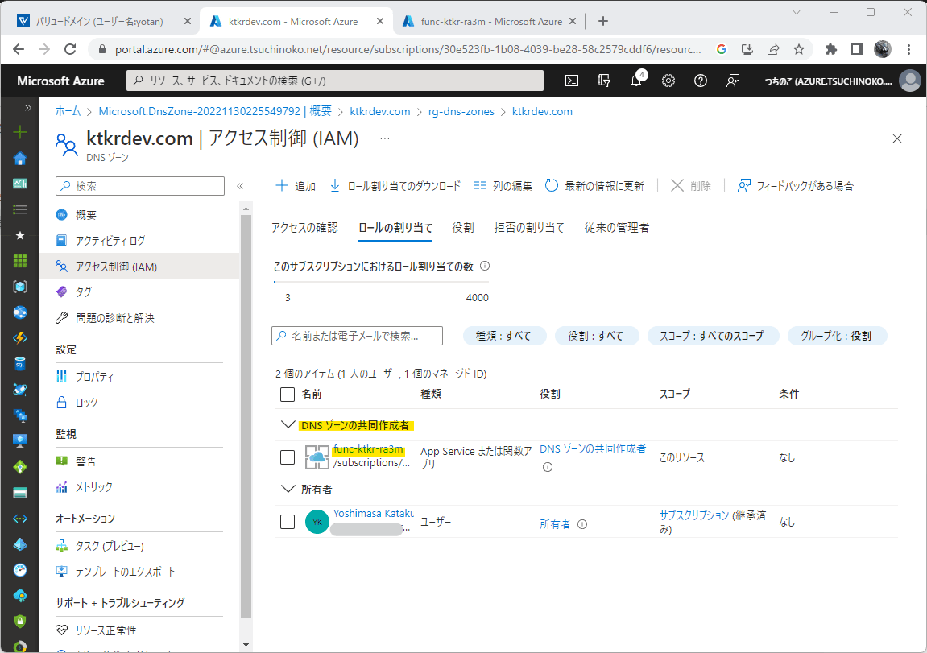The image size is (927, 653).
Task: Open favorites star in left sidebar
Action: tap(20, 235)
